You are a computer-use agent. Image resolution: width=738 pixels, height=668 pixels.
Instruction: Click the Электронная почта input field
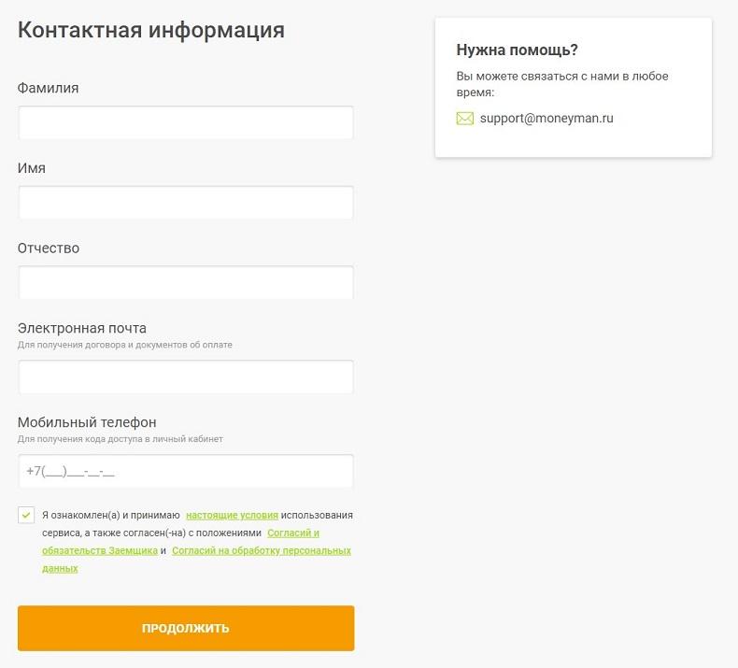point(186,377)
